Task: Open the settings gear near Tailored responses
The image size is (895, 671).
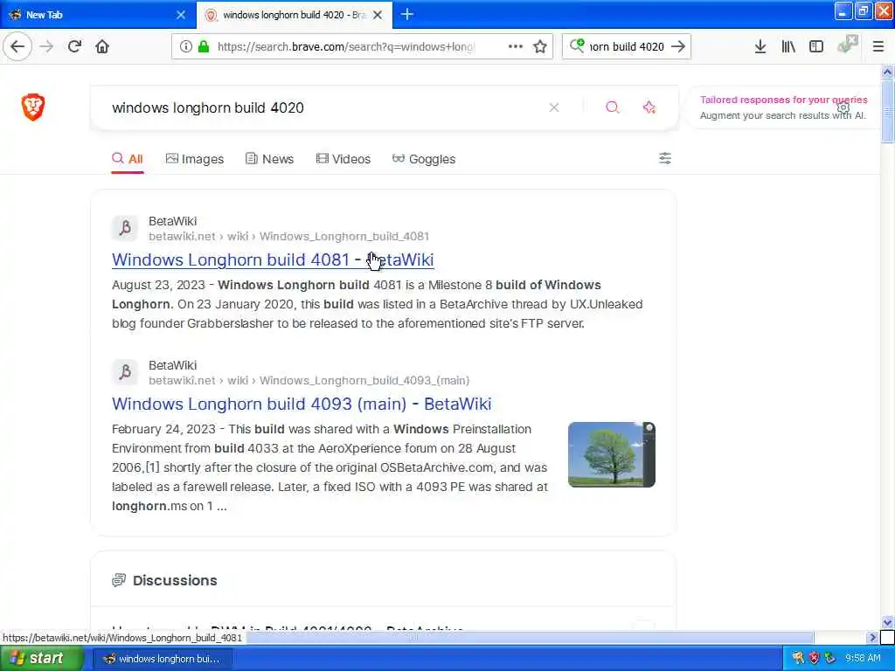Action: (x=843, y=107)
